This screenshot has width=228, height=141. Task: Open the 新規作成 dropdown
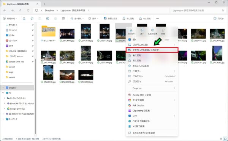click(x=10, y=19)
